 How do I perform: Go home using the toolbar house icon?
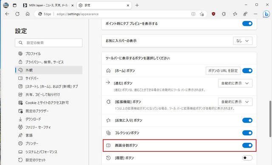(28, 14)
